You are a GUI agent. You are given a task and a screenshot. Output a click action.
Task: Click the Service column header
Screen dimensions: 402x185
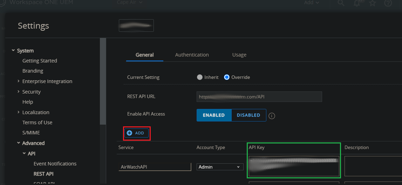[126, 148]
